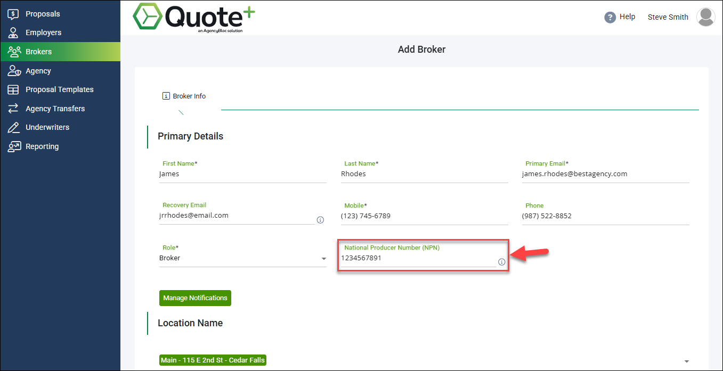Click the Manage Notifications button
Image resolution: width=723 pixels, height=371 pixels.
(195, 298)
